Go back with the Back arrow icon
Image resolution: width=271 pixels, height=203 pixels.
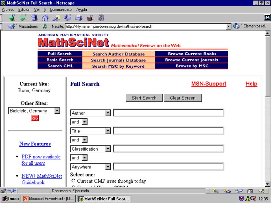click(x=12, y=18)
